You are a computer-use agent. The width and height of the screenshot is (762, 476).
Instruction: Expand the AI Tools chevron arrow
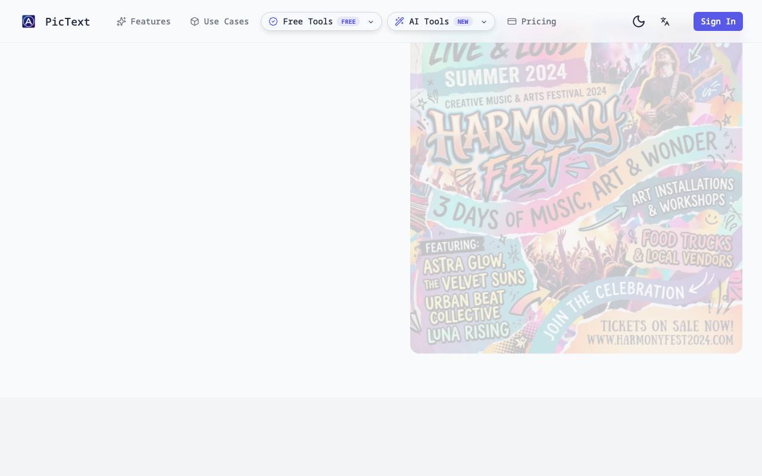click(484, 21)
